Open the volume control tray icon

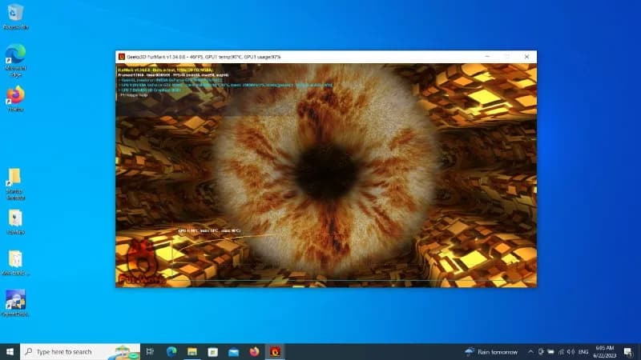click(571, 352)
